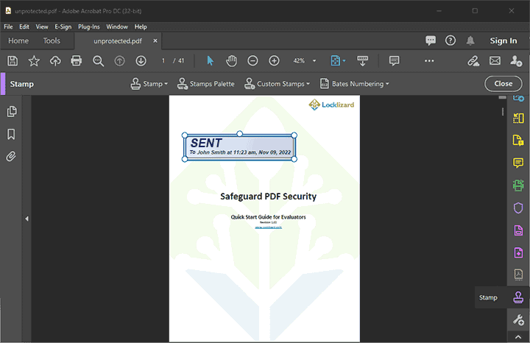Upload the file to cloud storage
Viewport: 530px width, 343px height.
[55, 61]
